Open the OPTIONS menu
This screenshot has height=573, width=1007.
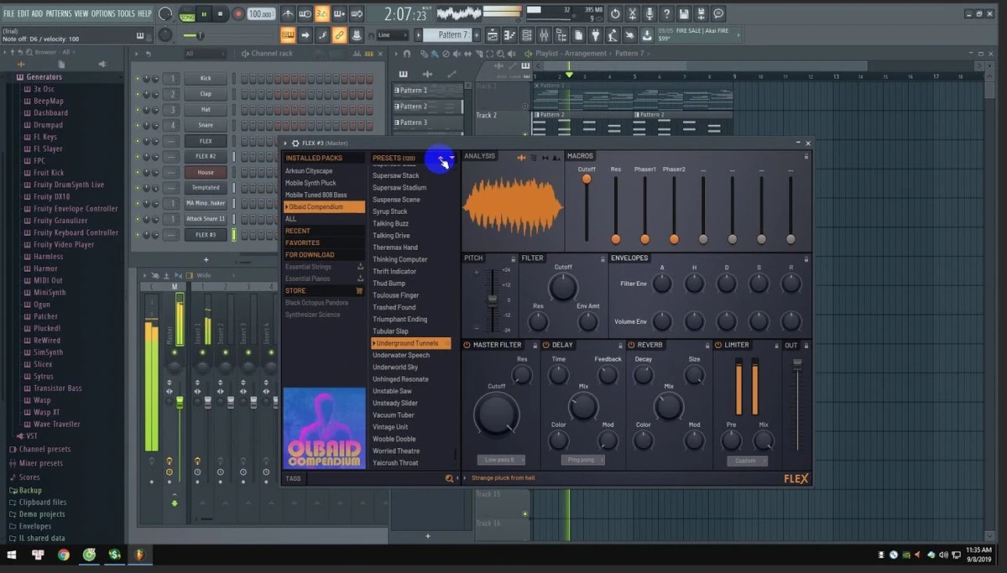103,14
